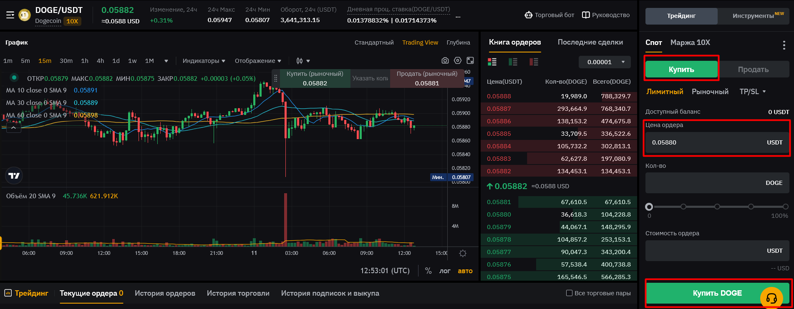The width and height of the screenshot is (794, 309).
Task: Choose the Рыночный order type
Action: 710,92
